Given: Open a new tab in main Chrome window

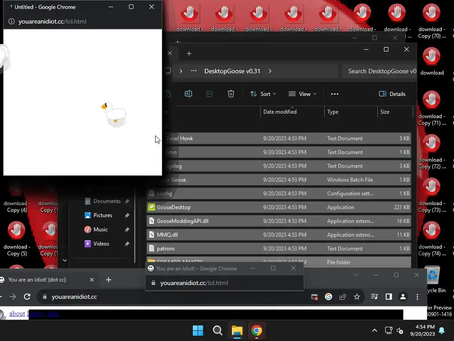Looking at the screenshot, I should click(109, 280).
